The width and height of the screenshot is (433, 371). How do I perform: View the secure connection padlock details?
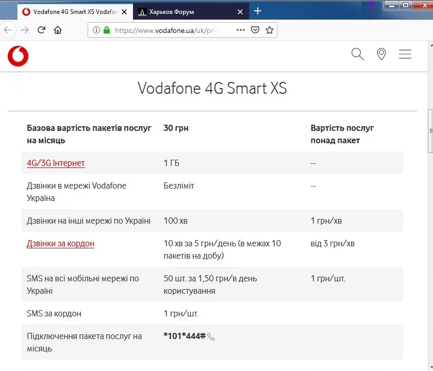coord(107,30)
